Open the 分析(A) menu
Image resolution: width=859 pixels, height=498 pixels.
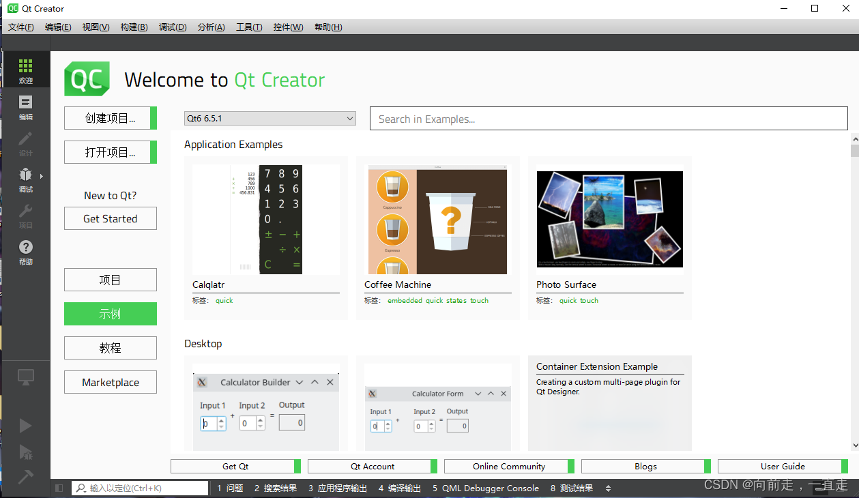tap(211, 27)
